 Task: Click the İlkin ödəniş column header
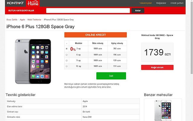(x=98, y=43)
